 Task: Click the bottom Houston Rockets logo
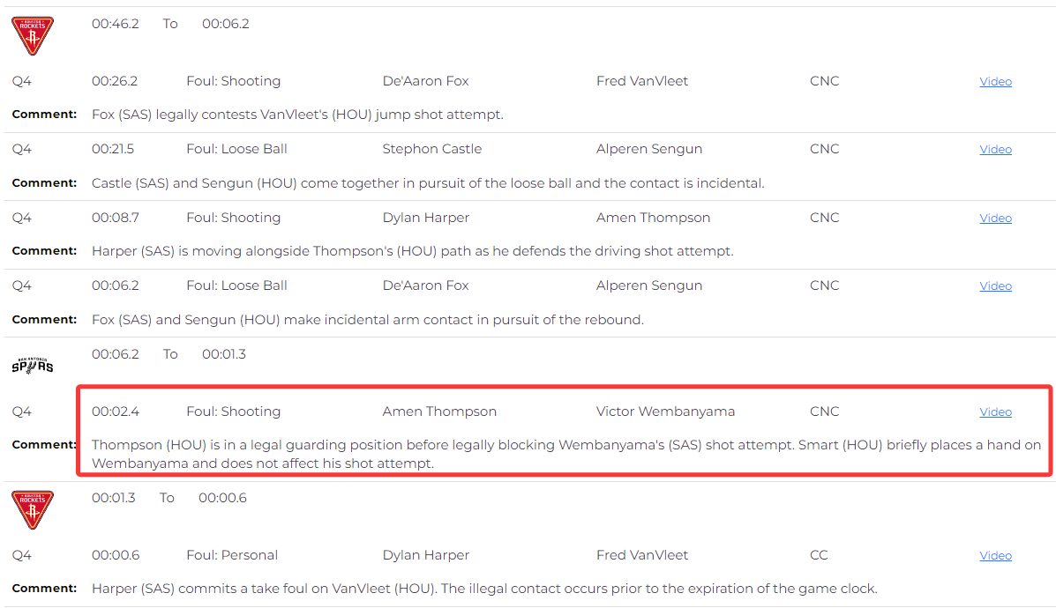point(33,510)
